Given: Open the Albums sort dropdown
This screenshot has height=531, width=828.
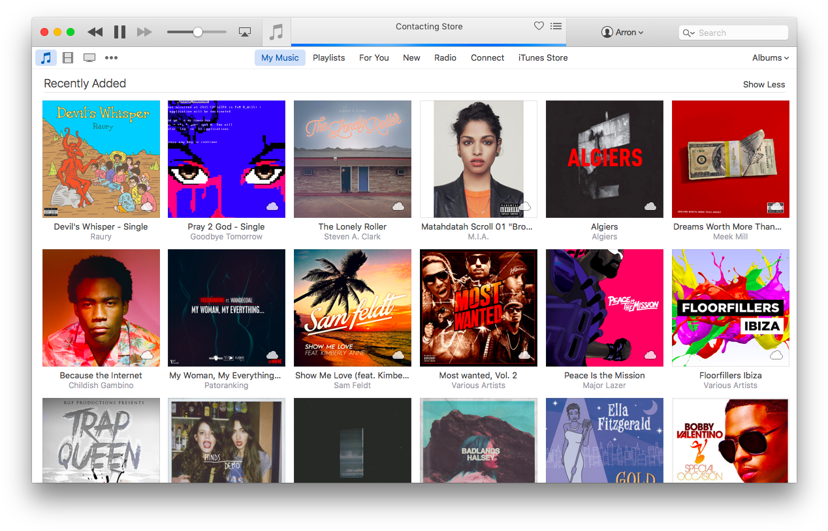Looking at the screenshot, I should click(770, 57).
